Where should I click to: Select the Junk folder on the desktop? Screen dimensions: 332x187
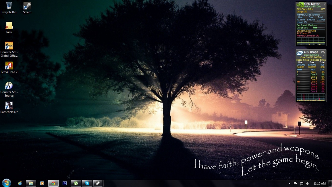click(x=9, y=28)
